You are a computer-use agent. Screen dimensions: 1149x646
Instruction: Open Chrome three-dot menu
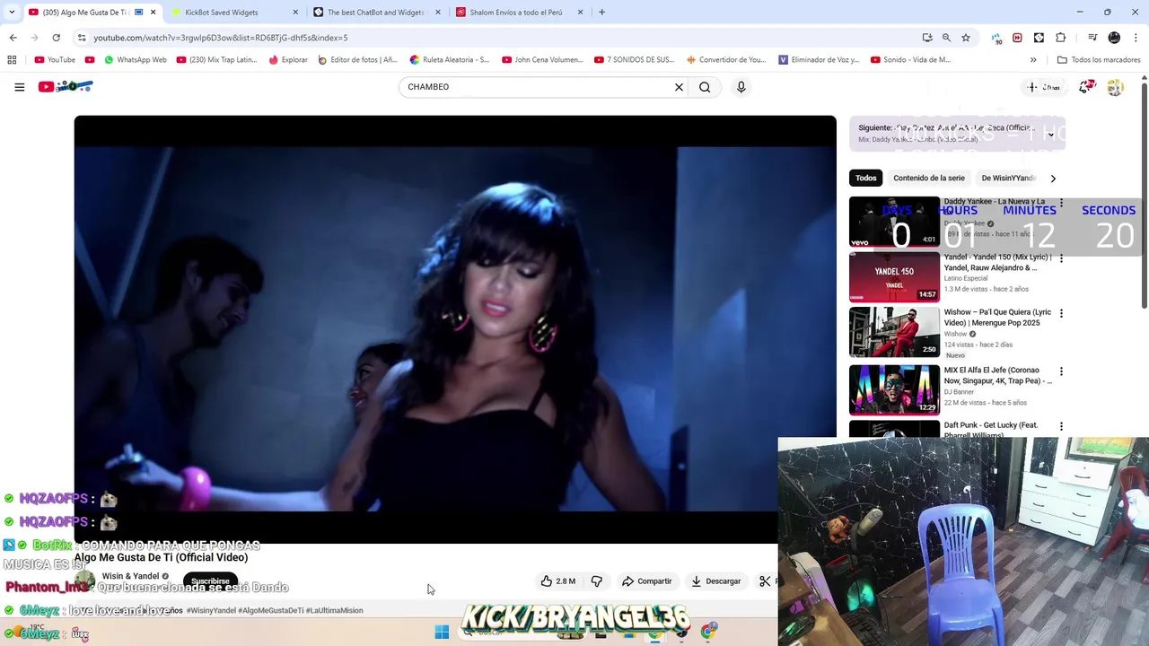[1136, 38]
